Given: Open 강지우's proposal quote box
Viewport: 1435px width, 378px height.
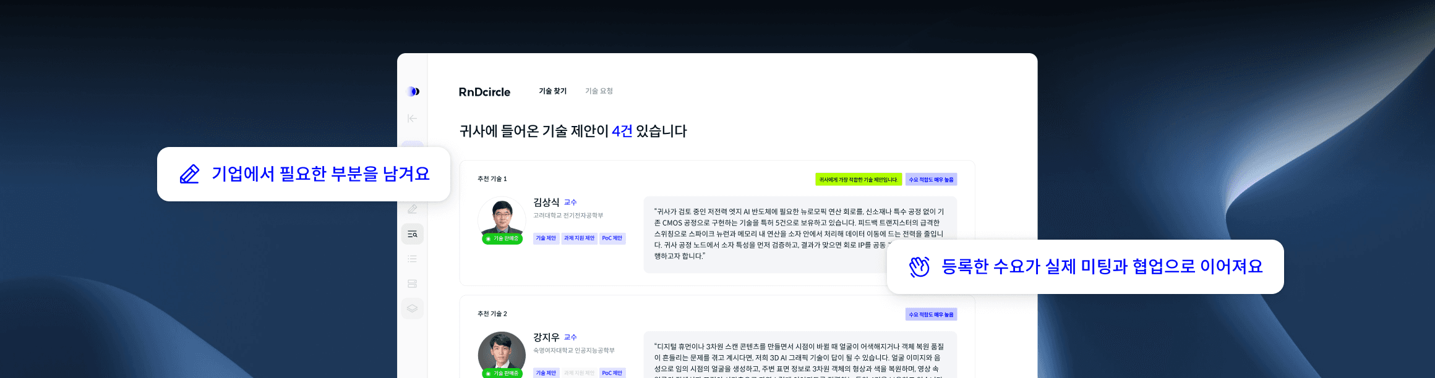Looking at the screenshot, I should pyautogui.click(x=800, y=355).
